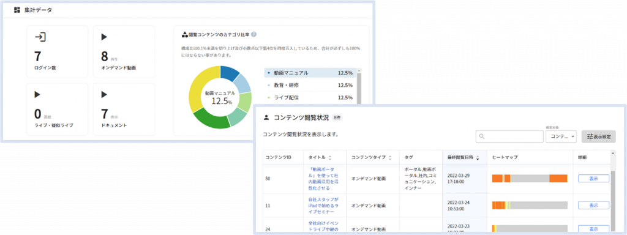627x235 pixels.
Task: Click the person icon beside コンテンツ閲覧状況
Action: [x=266, y=118]
